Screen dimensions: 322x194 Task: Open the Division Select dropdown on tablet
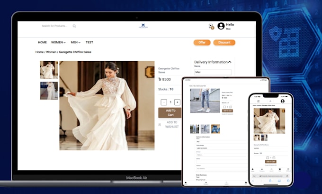click(x=222, y=155)
